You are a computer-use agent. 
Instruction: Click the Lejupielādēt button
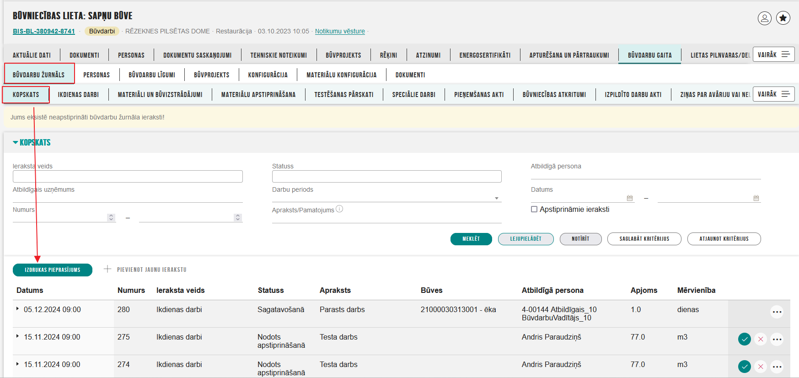pyautogui.click(x=526, y=239)
